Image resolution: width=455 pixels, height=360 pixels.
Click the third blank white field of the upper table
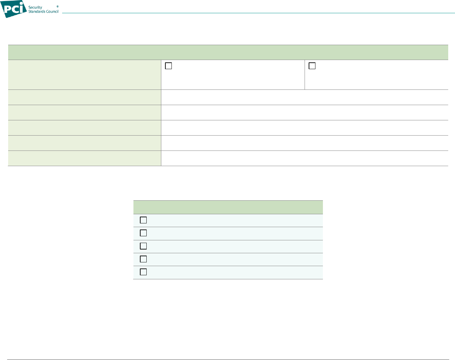[304, 128]
